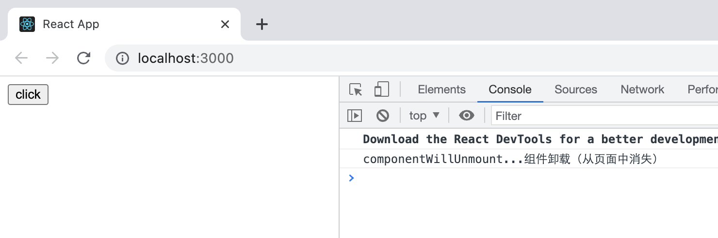Go forward with the forward arrow
718x238 pixels.
(x=52, y=58)
